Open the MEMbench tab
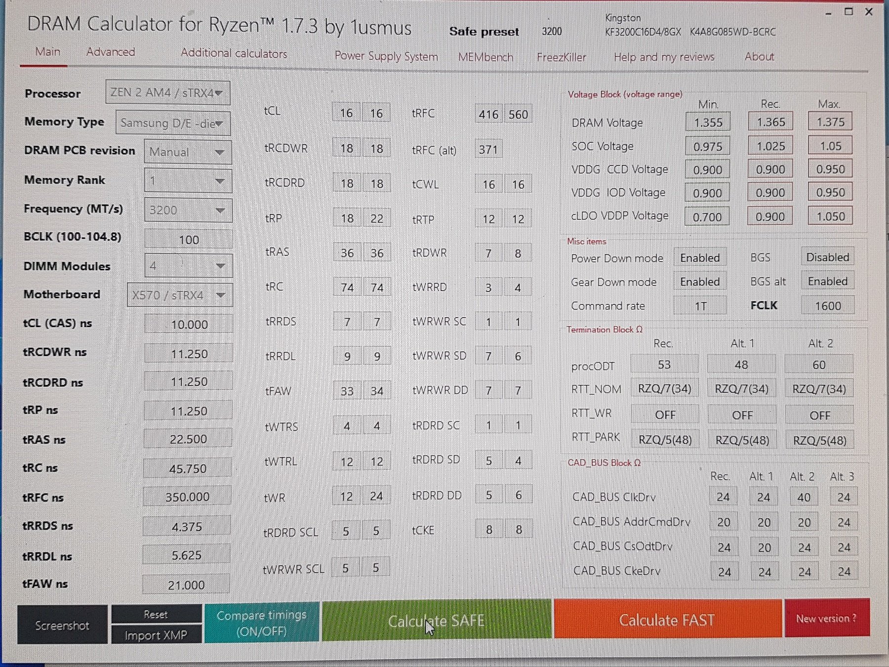 tap(485, 57)
